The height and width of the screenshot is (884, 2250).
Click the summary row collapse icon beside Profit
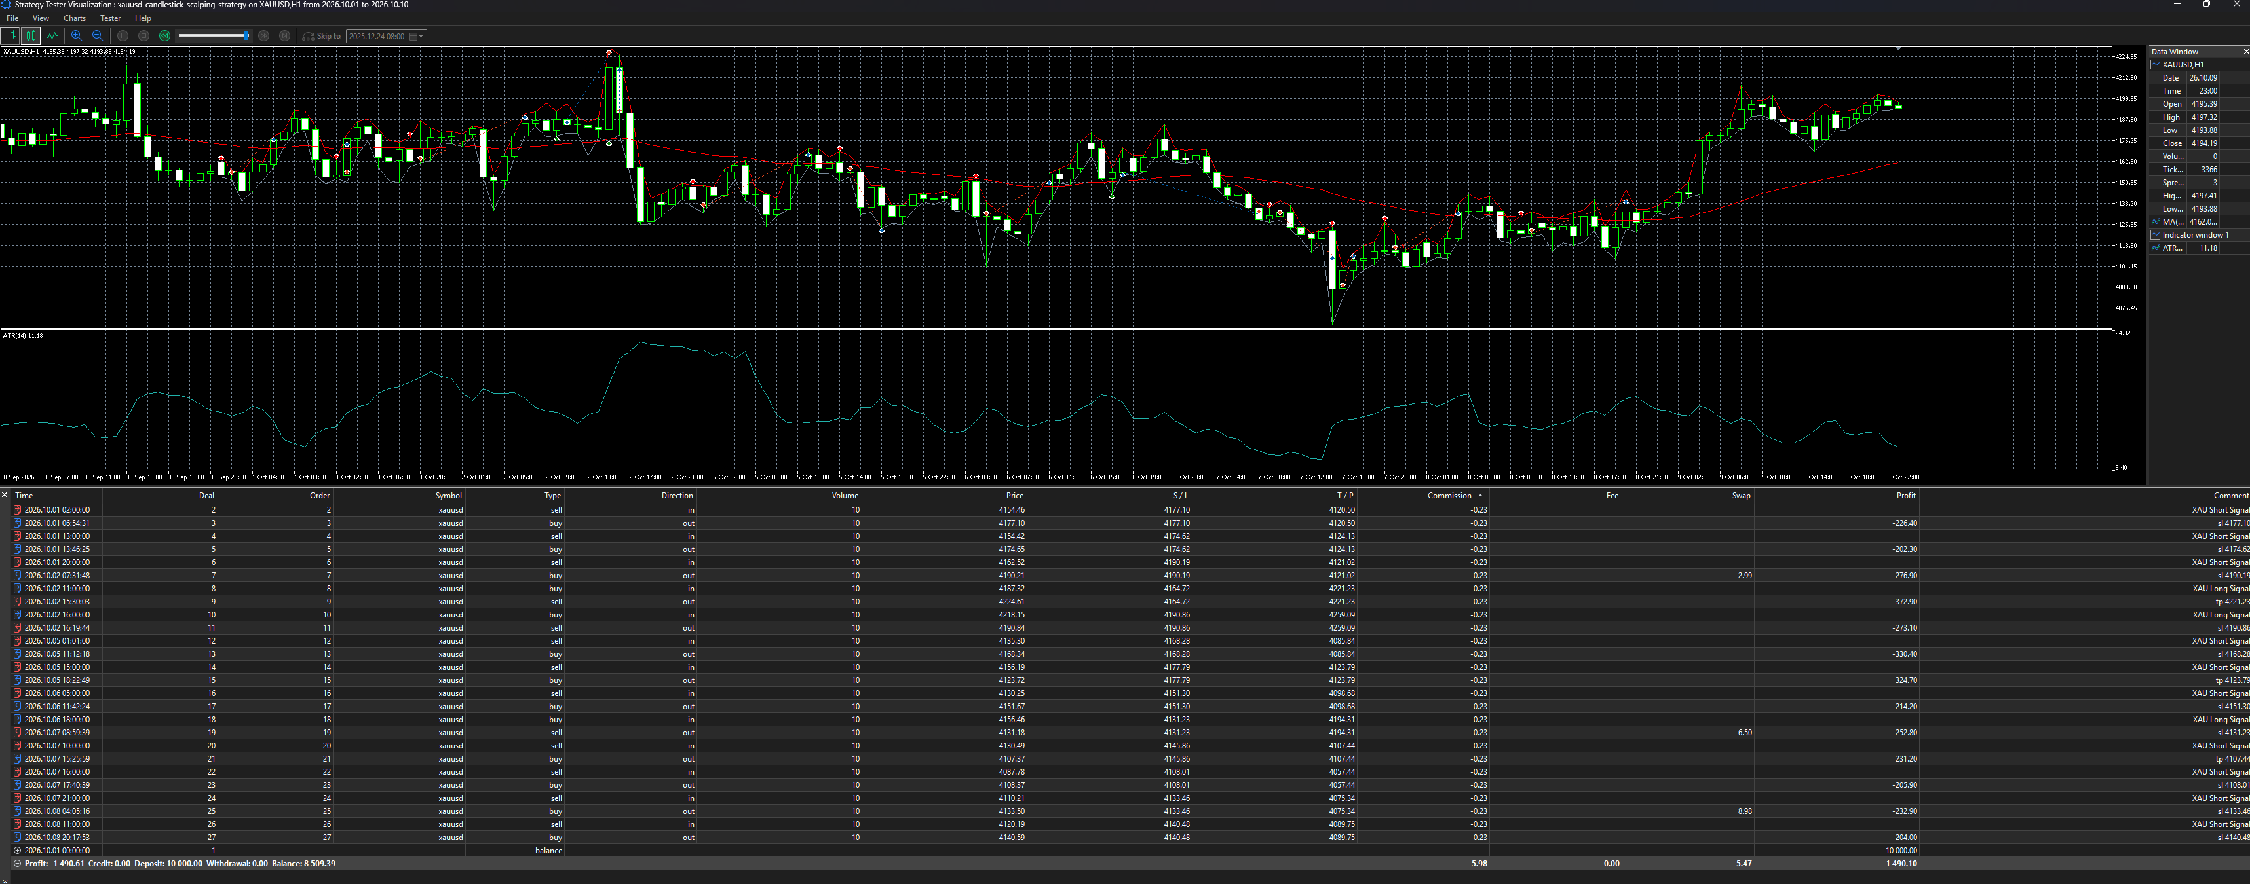[16, 863]
